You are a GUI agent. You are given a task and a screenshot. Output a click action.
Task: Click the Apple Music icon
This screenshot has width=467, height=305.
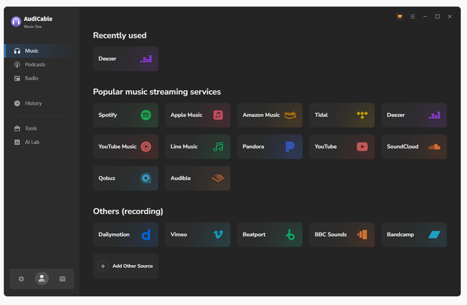(218, 115)
